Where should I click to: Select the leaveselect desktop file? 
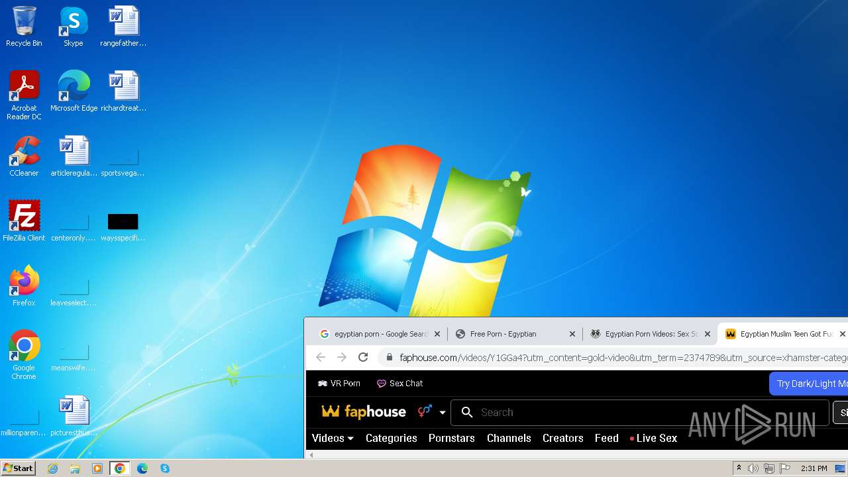pyautogui.click(x=74, y=291)
